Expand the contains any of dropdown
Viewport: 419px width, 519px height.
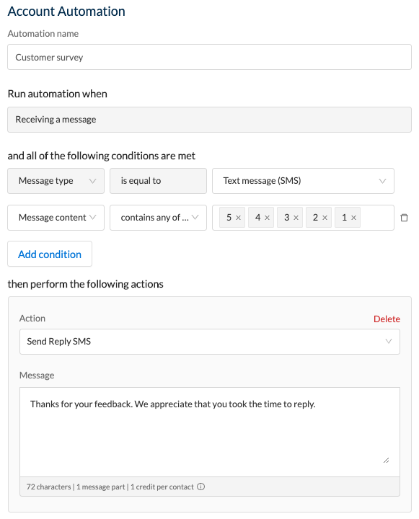click(x=159, y=218)
